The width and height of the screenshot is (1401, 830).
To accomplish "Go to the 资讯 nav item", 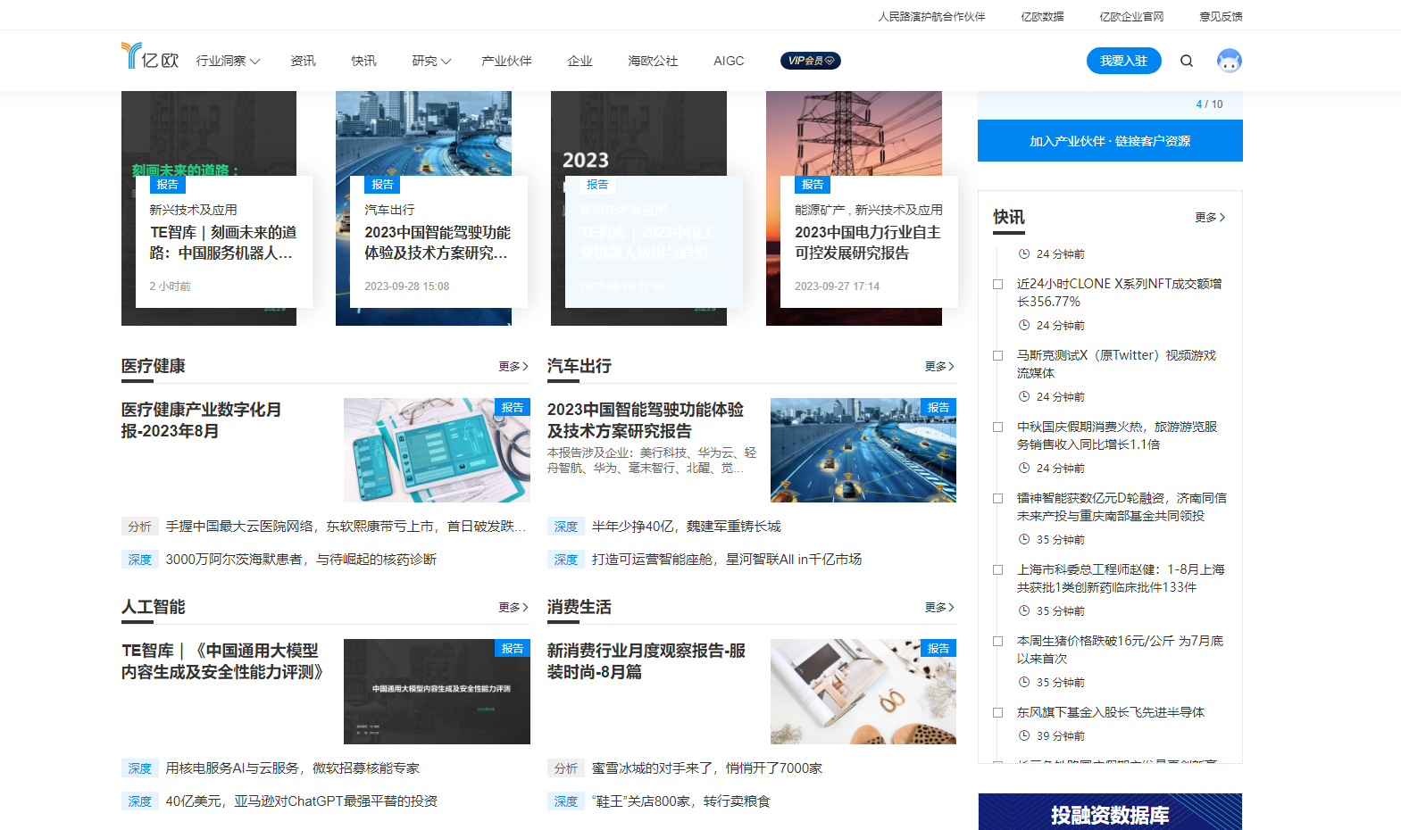I will pos(303,61).
